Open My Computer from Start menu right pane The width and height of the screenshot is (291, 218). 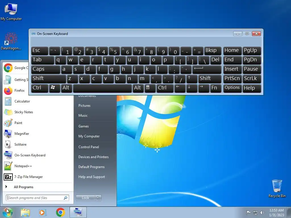coord(89,136)
